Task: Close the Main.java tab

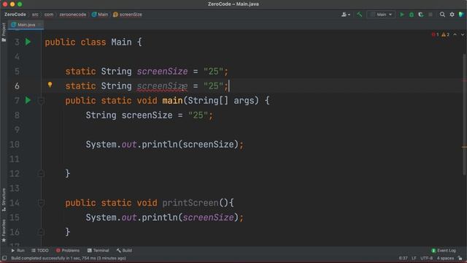Action: tap(39, 25)
